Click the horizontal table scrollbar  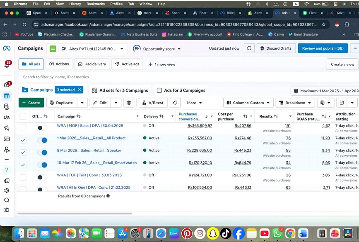pyautogui.click(x=75, y=213)
